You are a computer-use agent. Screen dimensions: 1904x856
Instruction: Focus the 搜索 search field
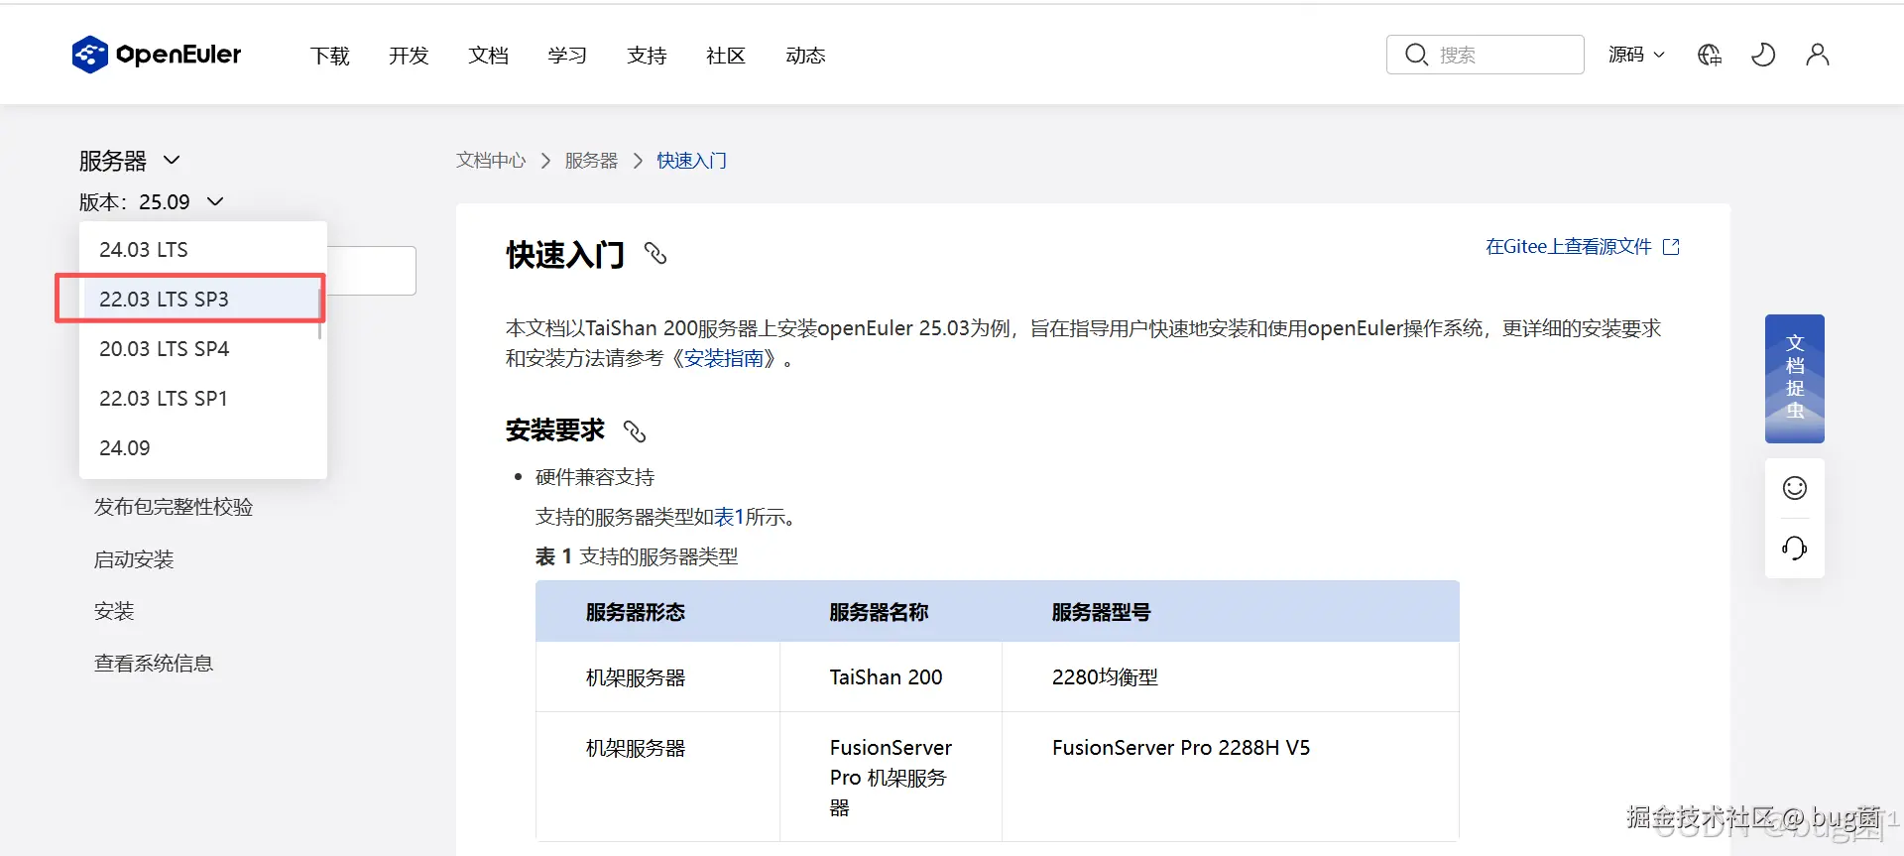pyautogui.click(x=1486, y=55)
